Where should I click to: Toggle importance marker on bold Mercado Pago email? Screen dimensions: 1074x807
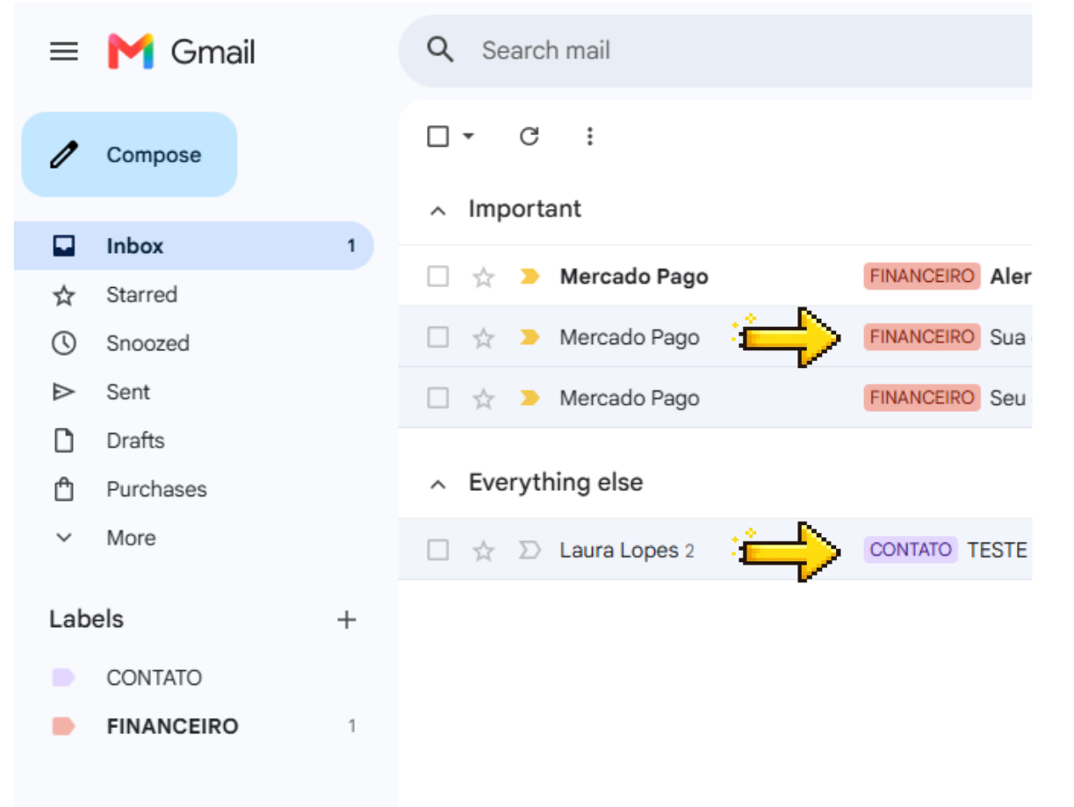click(x=530, y=277)
